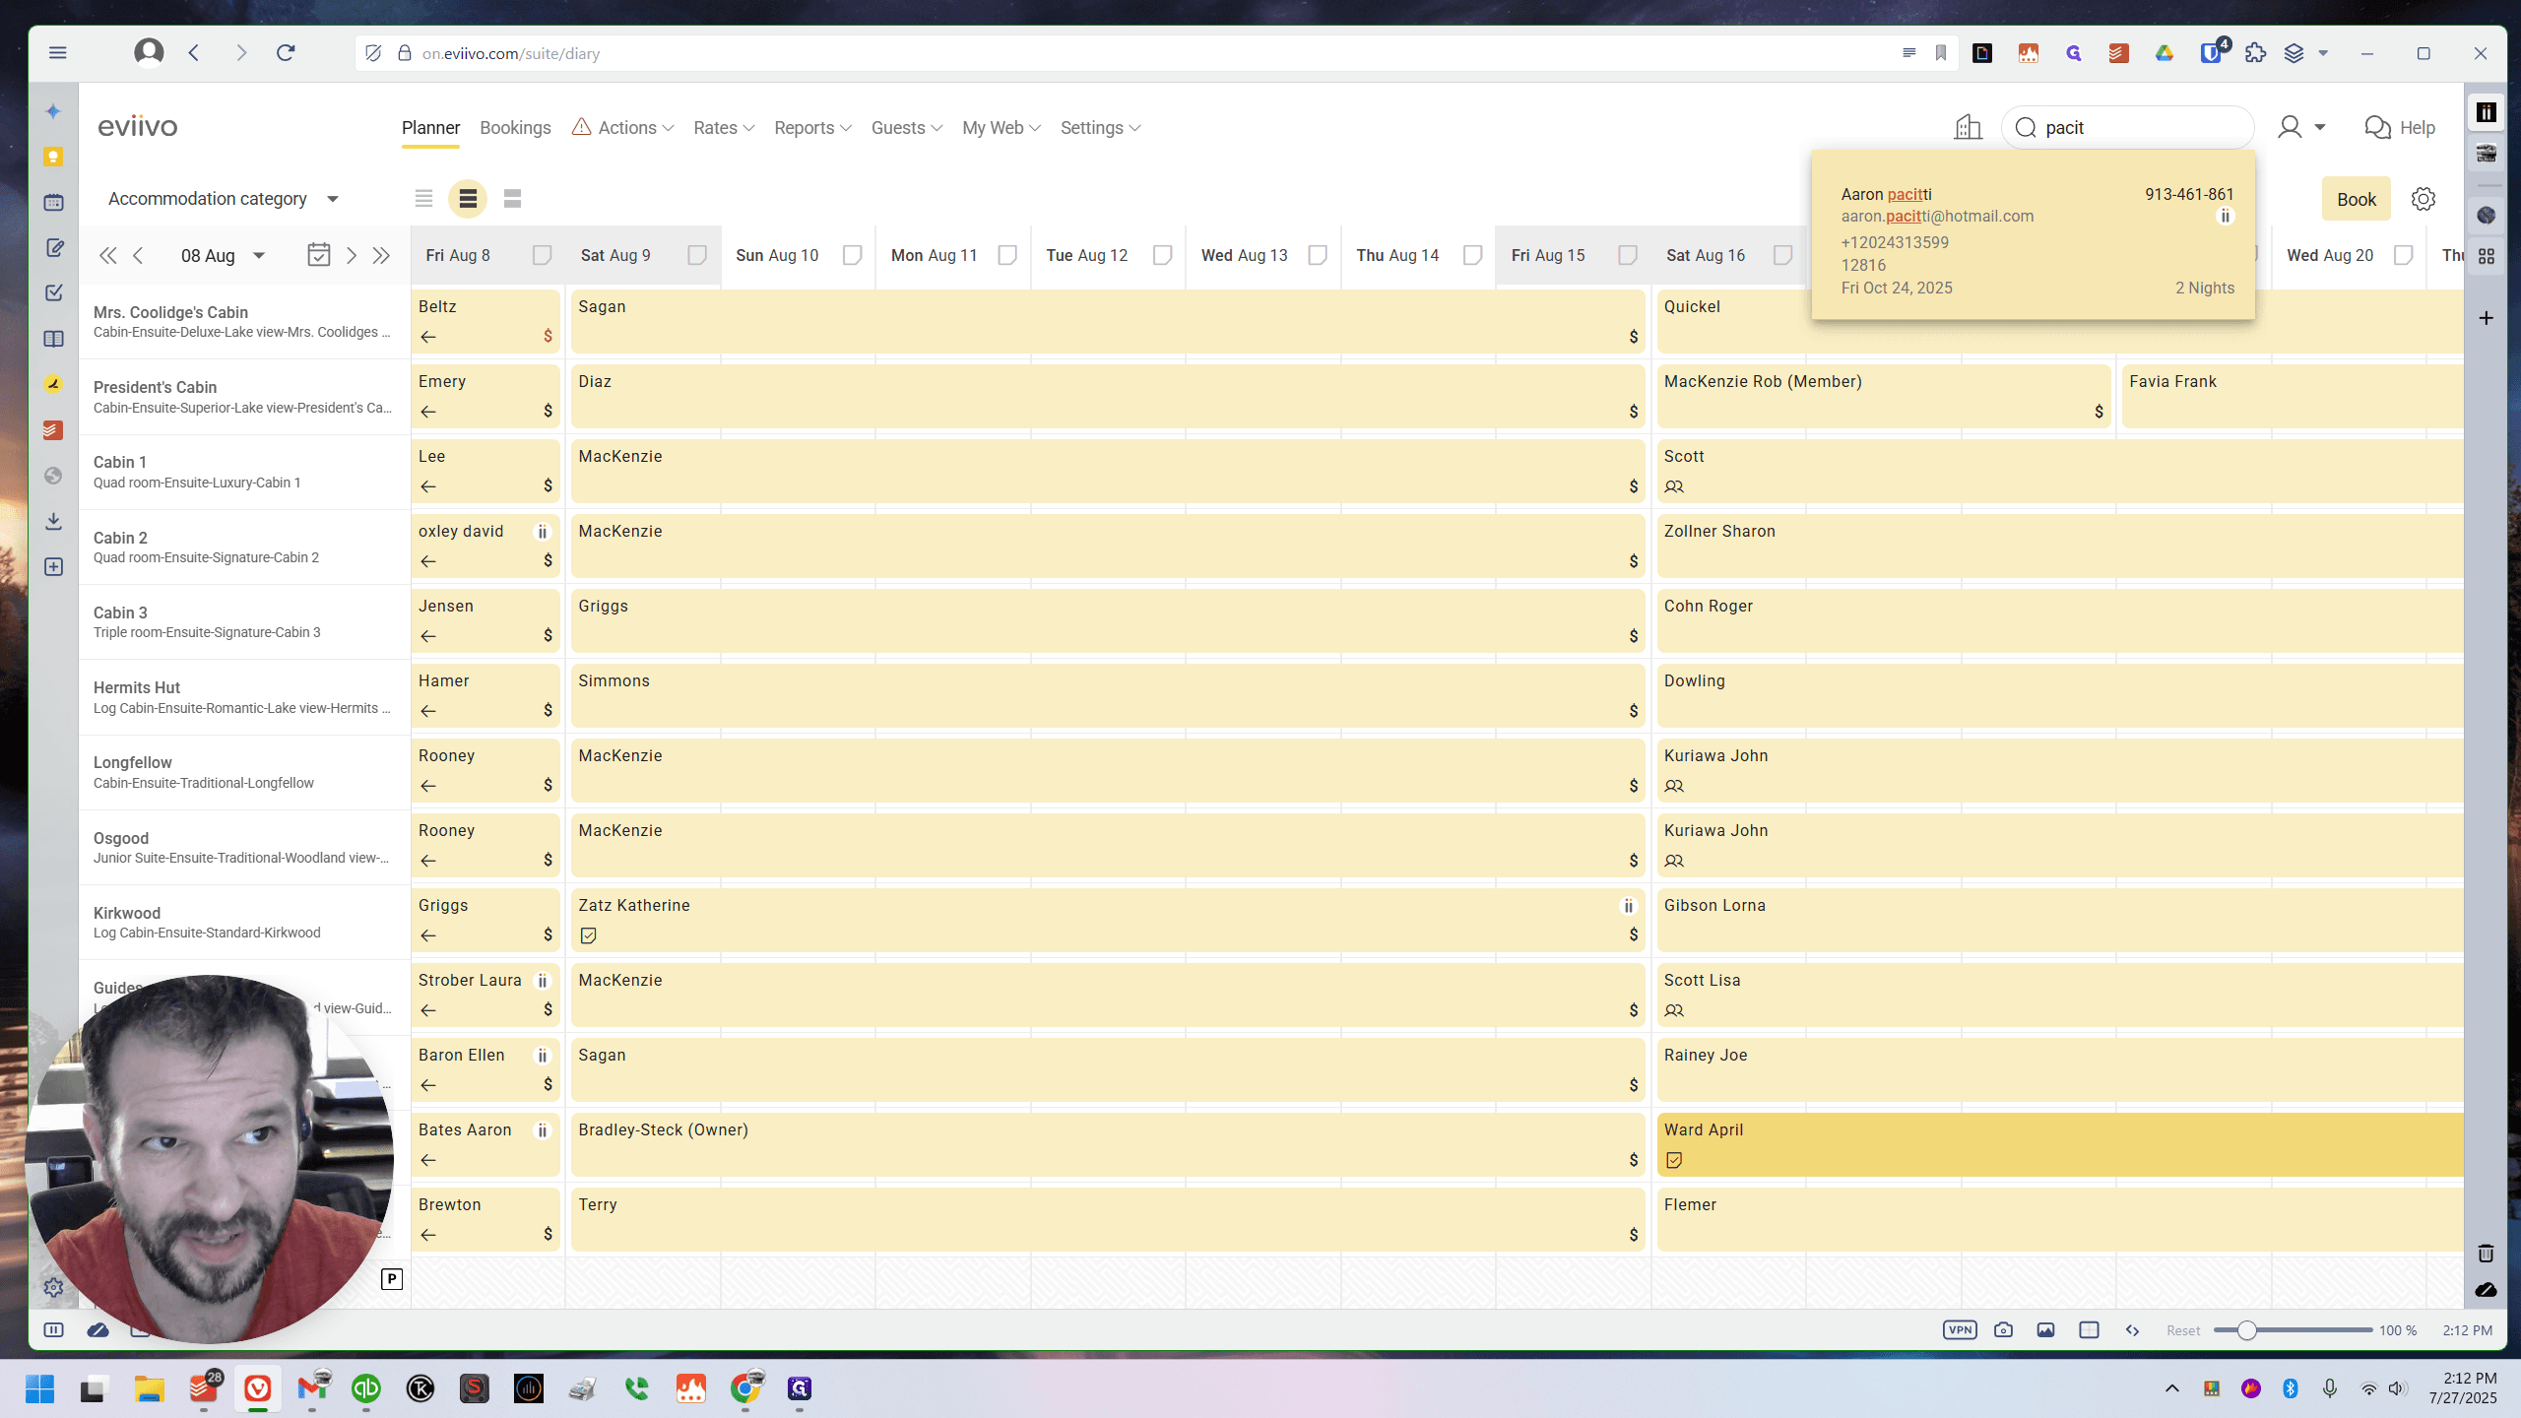Tick the Fri Aug 8 checkbox

[x=542, y=255]
